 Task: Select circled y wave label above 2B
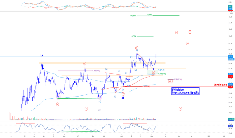pyautogui.click(x=123, y=94)
